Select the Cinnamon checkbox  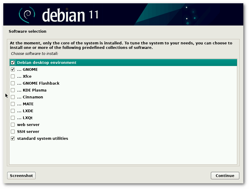pyautogui.click(x=13, y=97)
